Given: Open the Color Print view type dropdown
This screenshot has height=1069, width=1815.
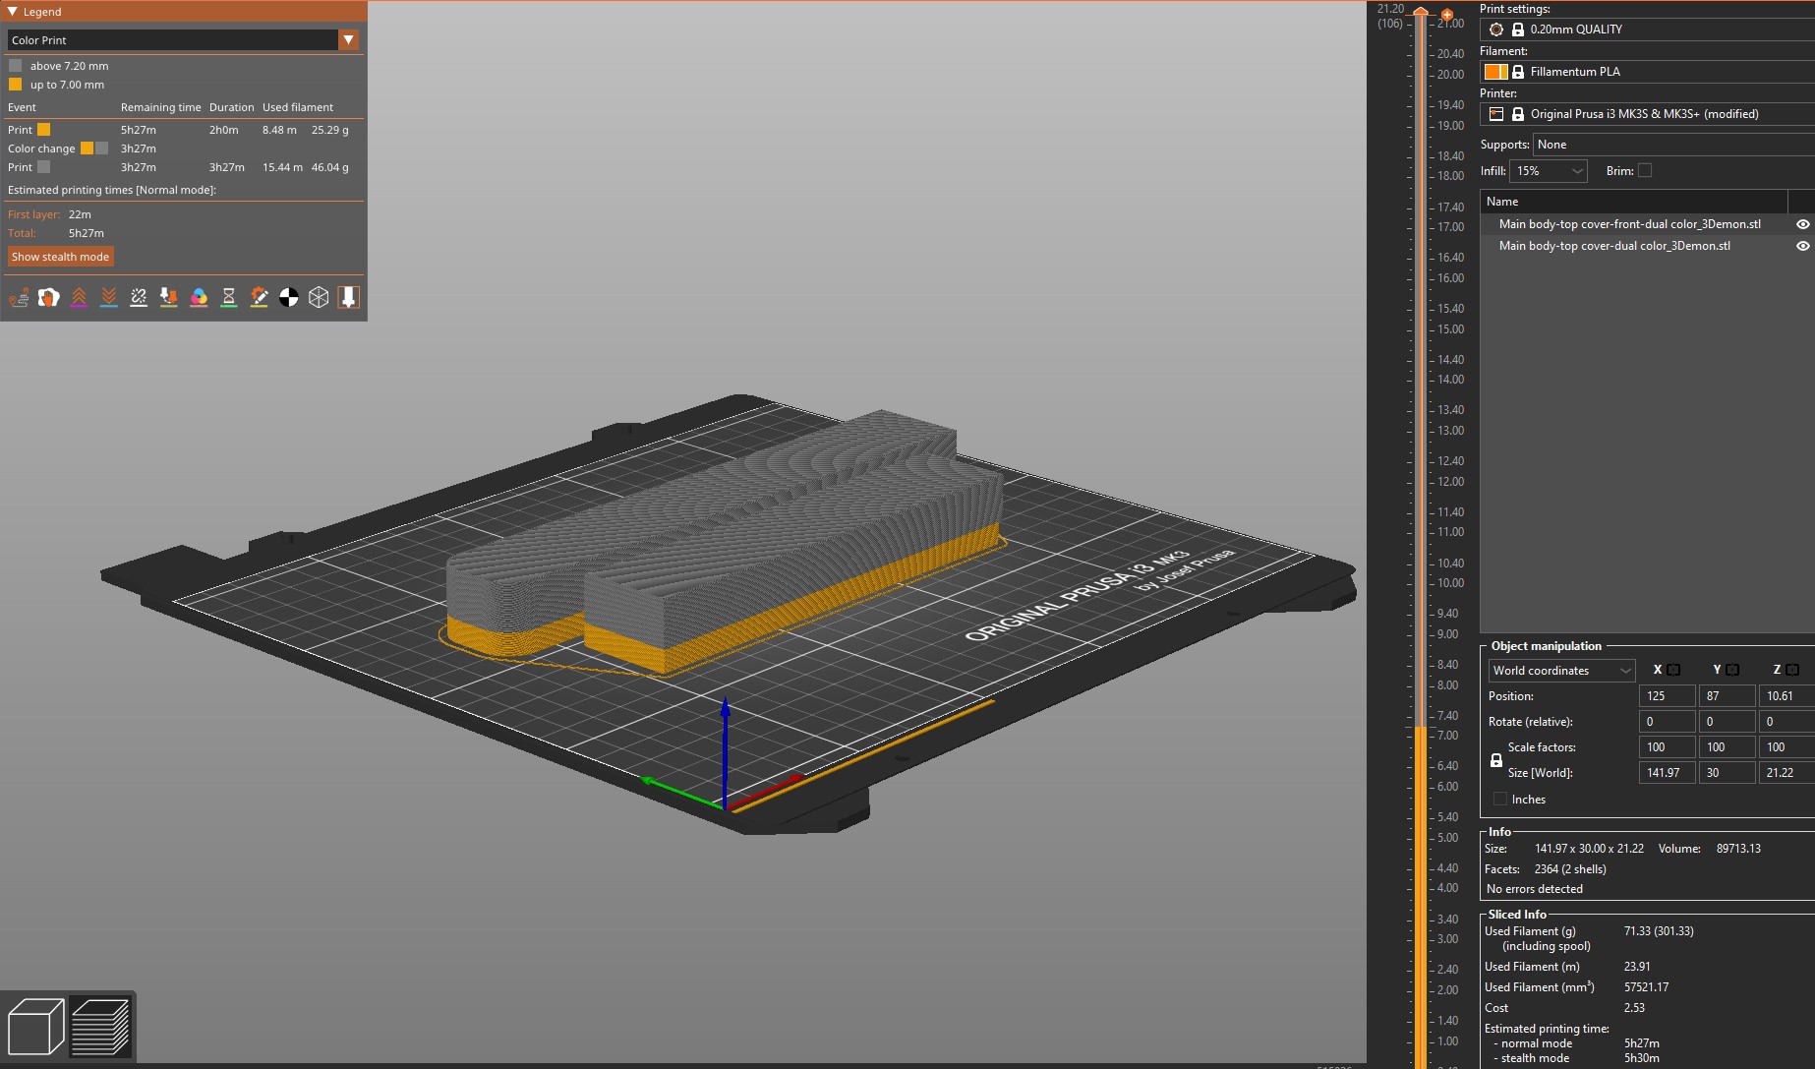Looking at the screenshot, I should tap(348, 40).
